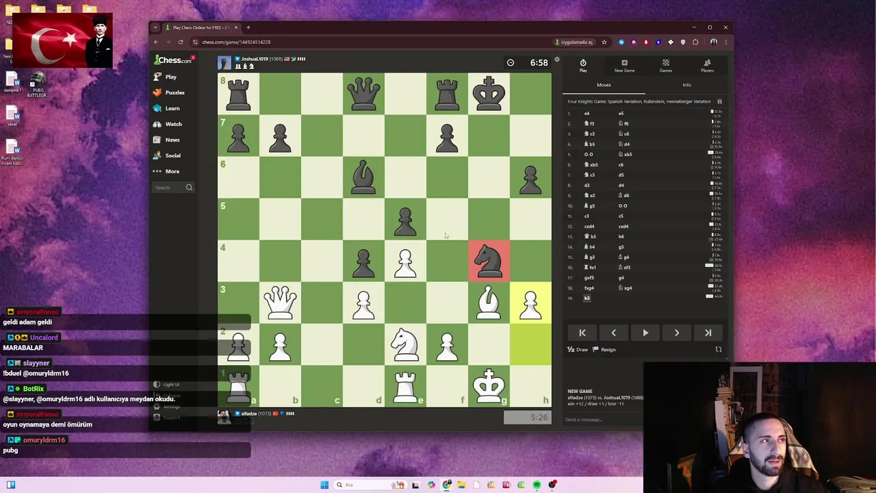This screenshot has height=493, width=876.
Task: Select white's O-O move in row 5
Action: [x=589, y=155]
